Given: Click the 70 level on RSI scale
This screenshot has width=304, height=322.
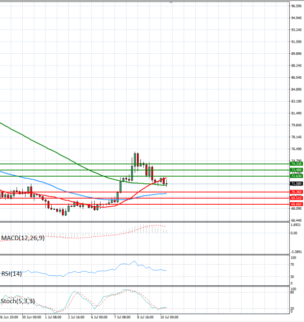Looking at the screenshot, I should 292,265.
